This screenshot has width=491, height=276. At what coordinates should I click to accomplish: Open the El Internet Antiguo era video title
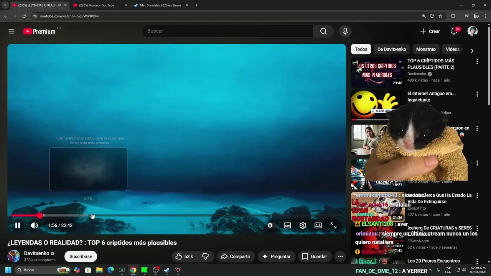pyautogui.click(x=432, y=97)
